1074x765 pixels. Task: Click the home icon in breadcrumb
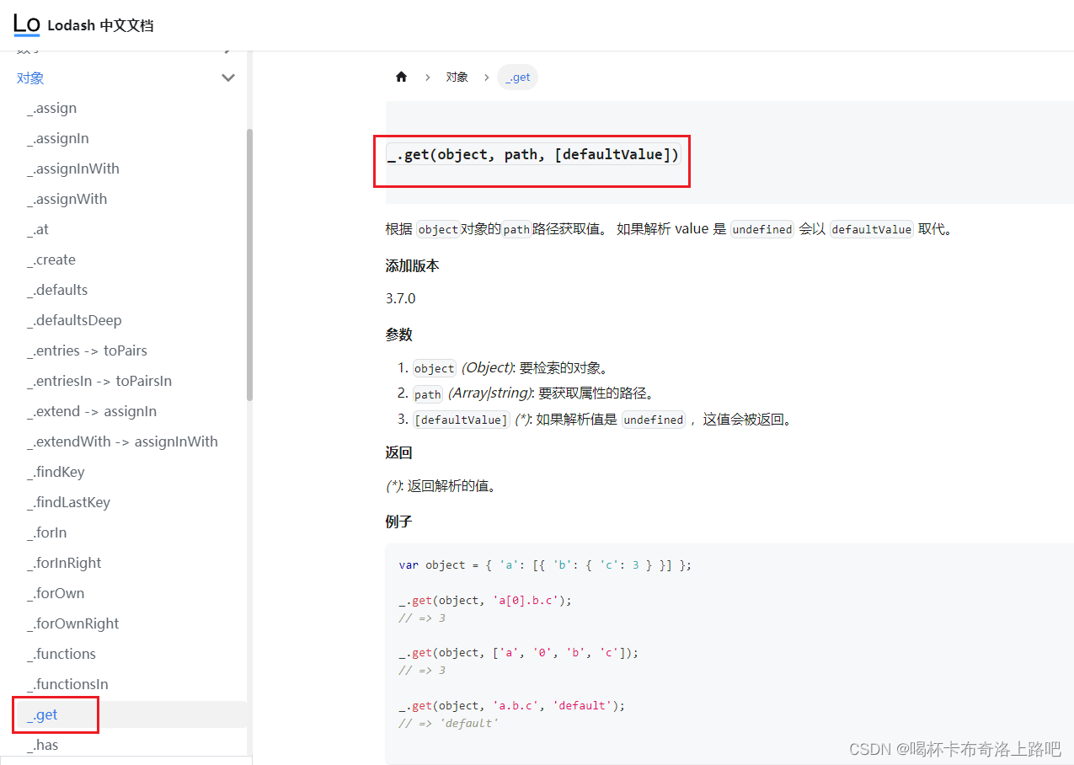pyautogui.click(x=401, y=77)
